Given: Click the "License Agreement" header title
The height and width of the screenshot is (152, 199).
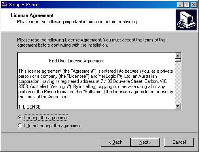Looking at the screenshot, I should 32,15.
